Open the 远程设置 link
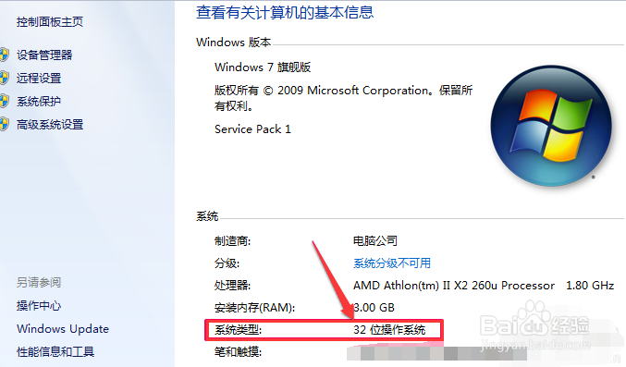 click(39, 78)
